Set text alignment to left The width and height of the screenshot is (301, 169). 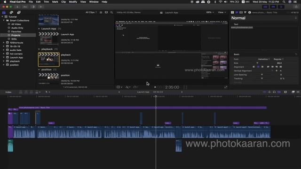click(x=254, y=67)
